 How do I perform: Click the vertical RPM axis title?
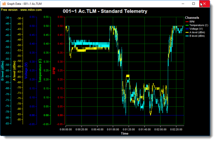pos(54,71)
